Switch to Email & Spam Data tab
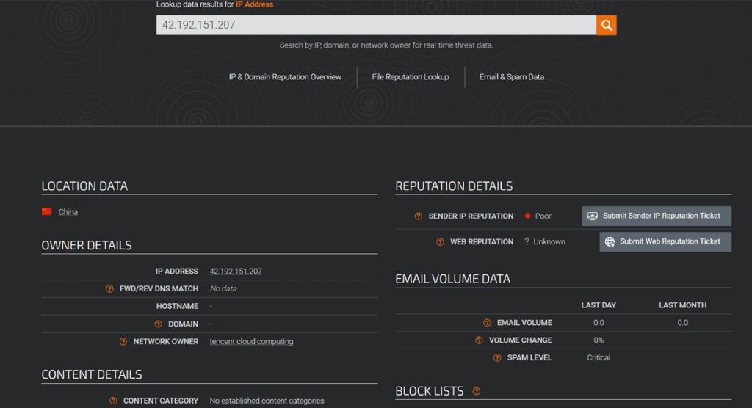This screenshot has width=752, height=408. 512,77
